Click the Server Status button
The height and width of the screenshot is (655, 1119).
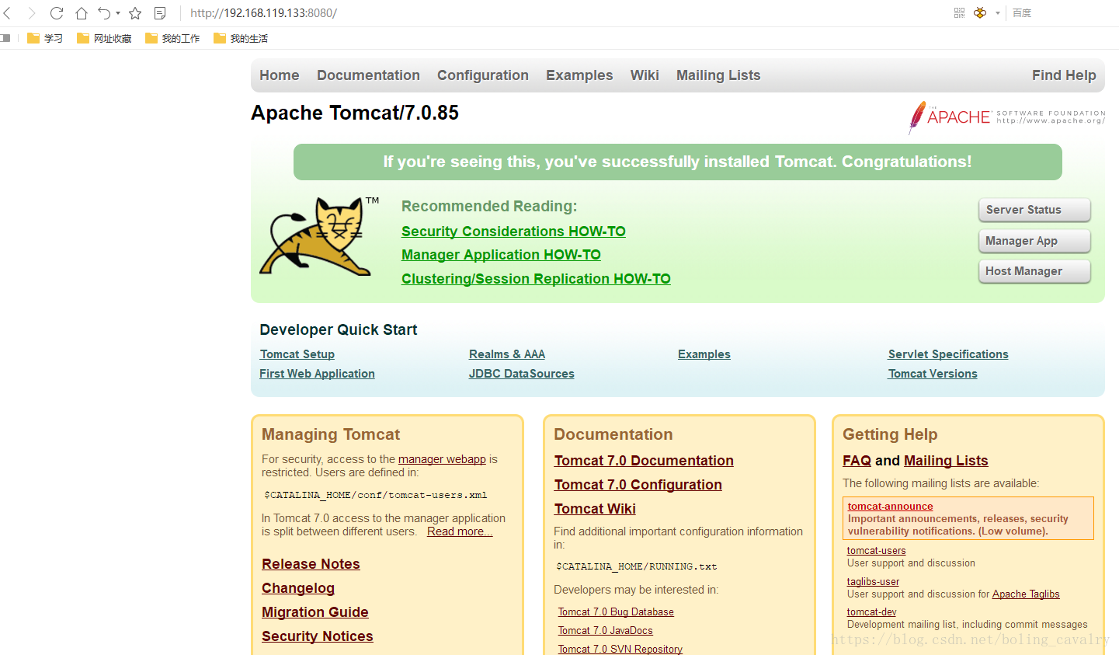1034,210
